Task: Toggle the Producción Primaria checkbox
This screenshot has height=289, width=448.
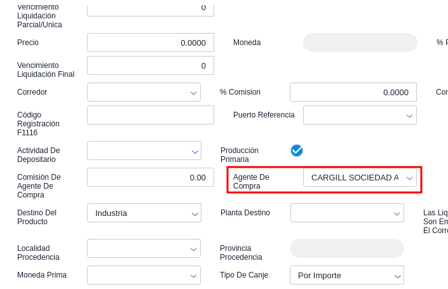Action: click(x=297, y=151)
